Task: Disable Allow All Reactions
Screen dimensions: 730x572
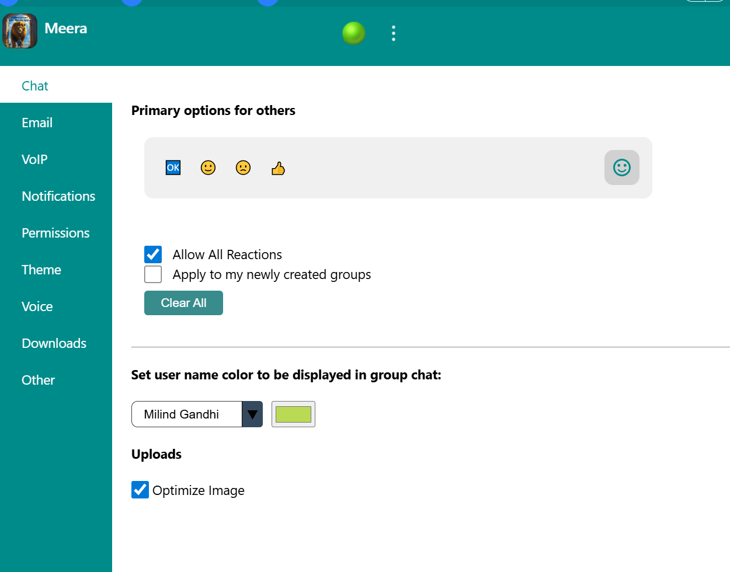Action: tap(152, 254)
